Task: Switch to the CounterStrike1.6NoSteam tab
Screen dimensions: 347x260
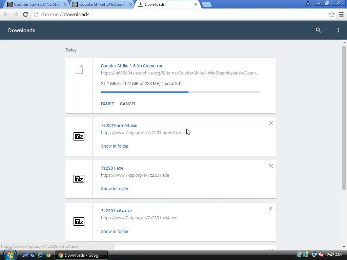Action: pos(102,4)
